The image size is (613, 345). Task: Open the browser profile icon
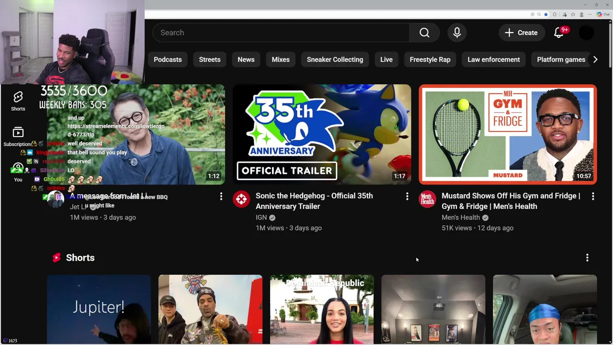pos(581,14)
